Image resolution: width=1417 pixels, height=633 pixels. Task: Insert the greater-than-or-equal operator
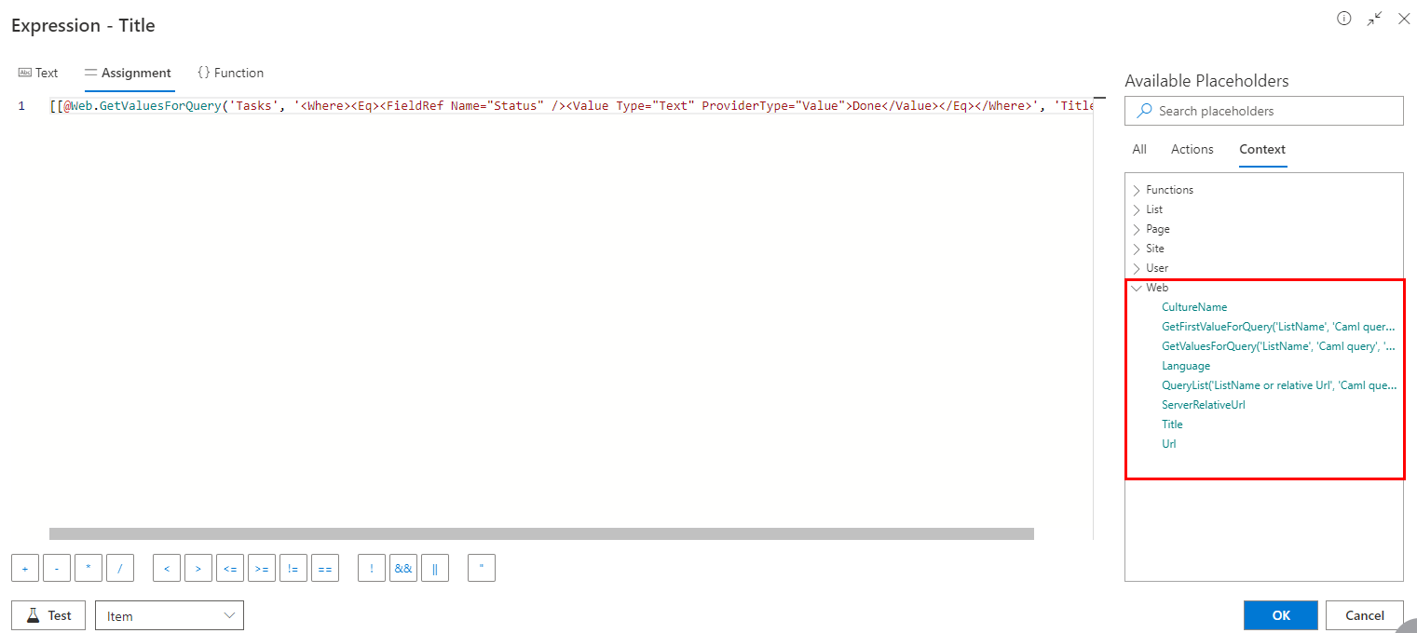262,568
